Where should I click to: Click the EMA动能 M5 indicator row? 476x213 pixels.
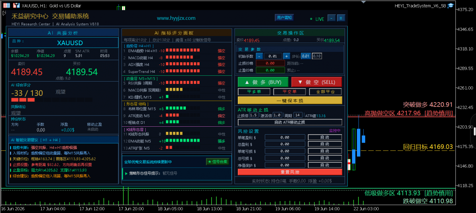coord(176,141)
